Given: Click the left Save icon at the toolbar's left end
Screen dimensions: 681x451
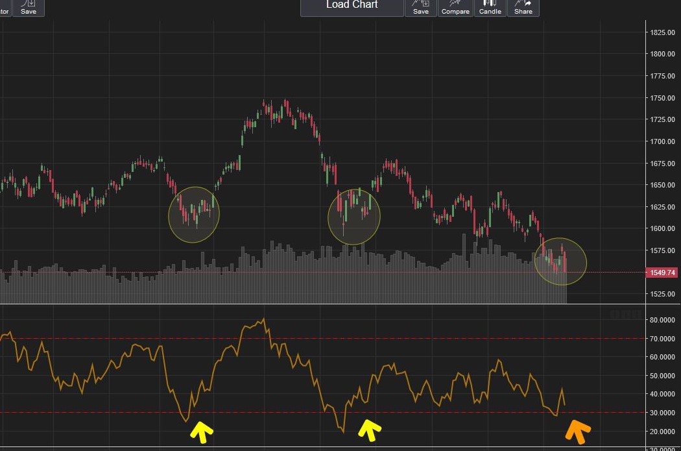Looking at the screenshot, I should tap(29, 7).
